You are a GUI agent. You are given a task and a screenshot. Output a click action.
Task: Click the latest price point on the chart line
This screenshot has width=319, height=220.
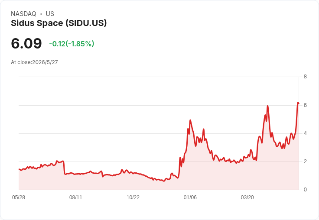click(299, 104)
